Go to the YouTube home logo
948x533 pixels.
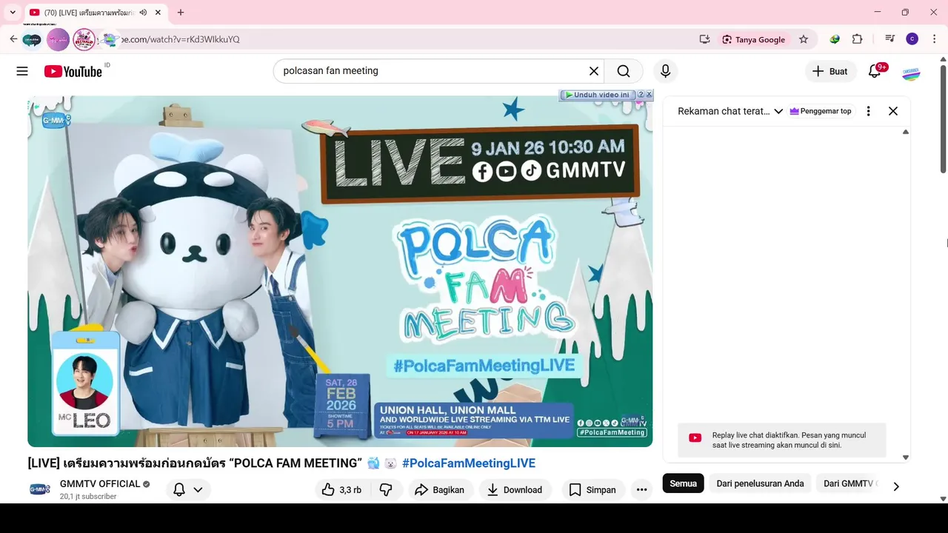pos(73,71)
